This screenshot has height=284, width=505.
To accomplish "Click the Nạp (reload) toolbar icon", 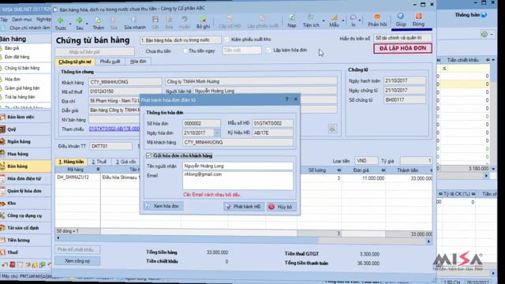I will pyautogui.click(x=292, y=18).
